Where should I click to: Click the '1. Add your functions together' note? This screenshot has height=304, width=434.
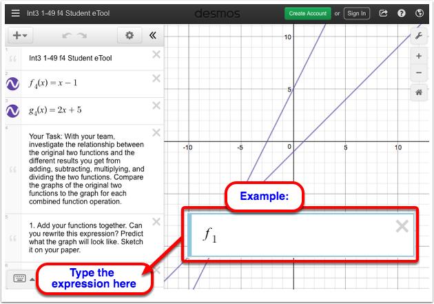(x=86, y=238)
